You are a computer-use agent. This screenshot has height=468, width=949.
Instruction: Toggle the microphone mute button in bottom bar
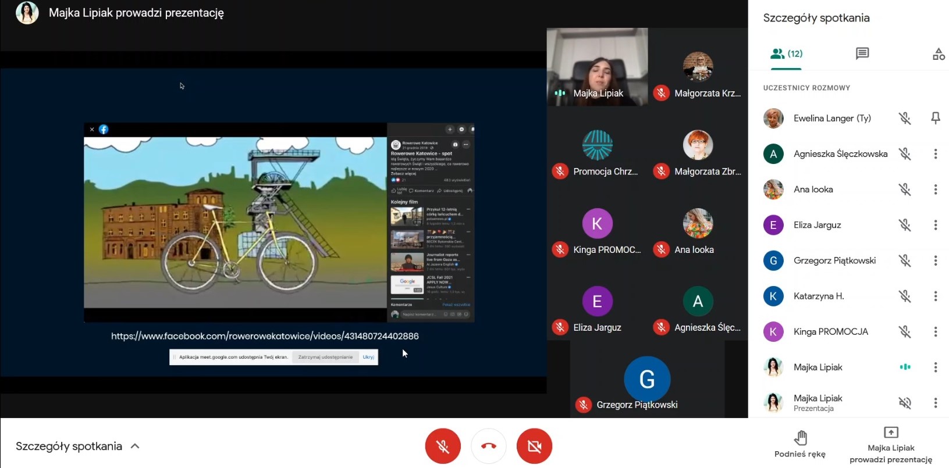point(443,446)
